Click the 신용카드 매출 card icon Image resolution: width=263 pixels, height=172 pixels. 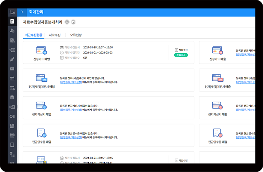tap(218, 50)
